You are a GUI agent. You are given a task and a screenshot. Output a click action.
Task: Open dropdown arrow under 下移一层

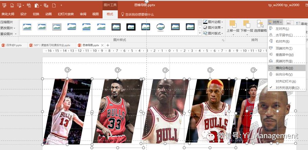coord(247,35)
